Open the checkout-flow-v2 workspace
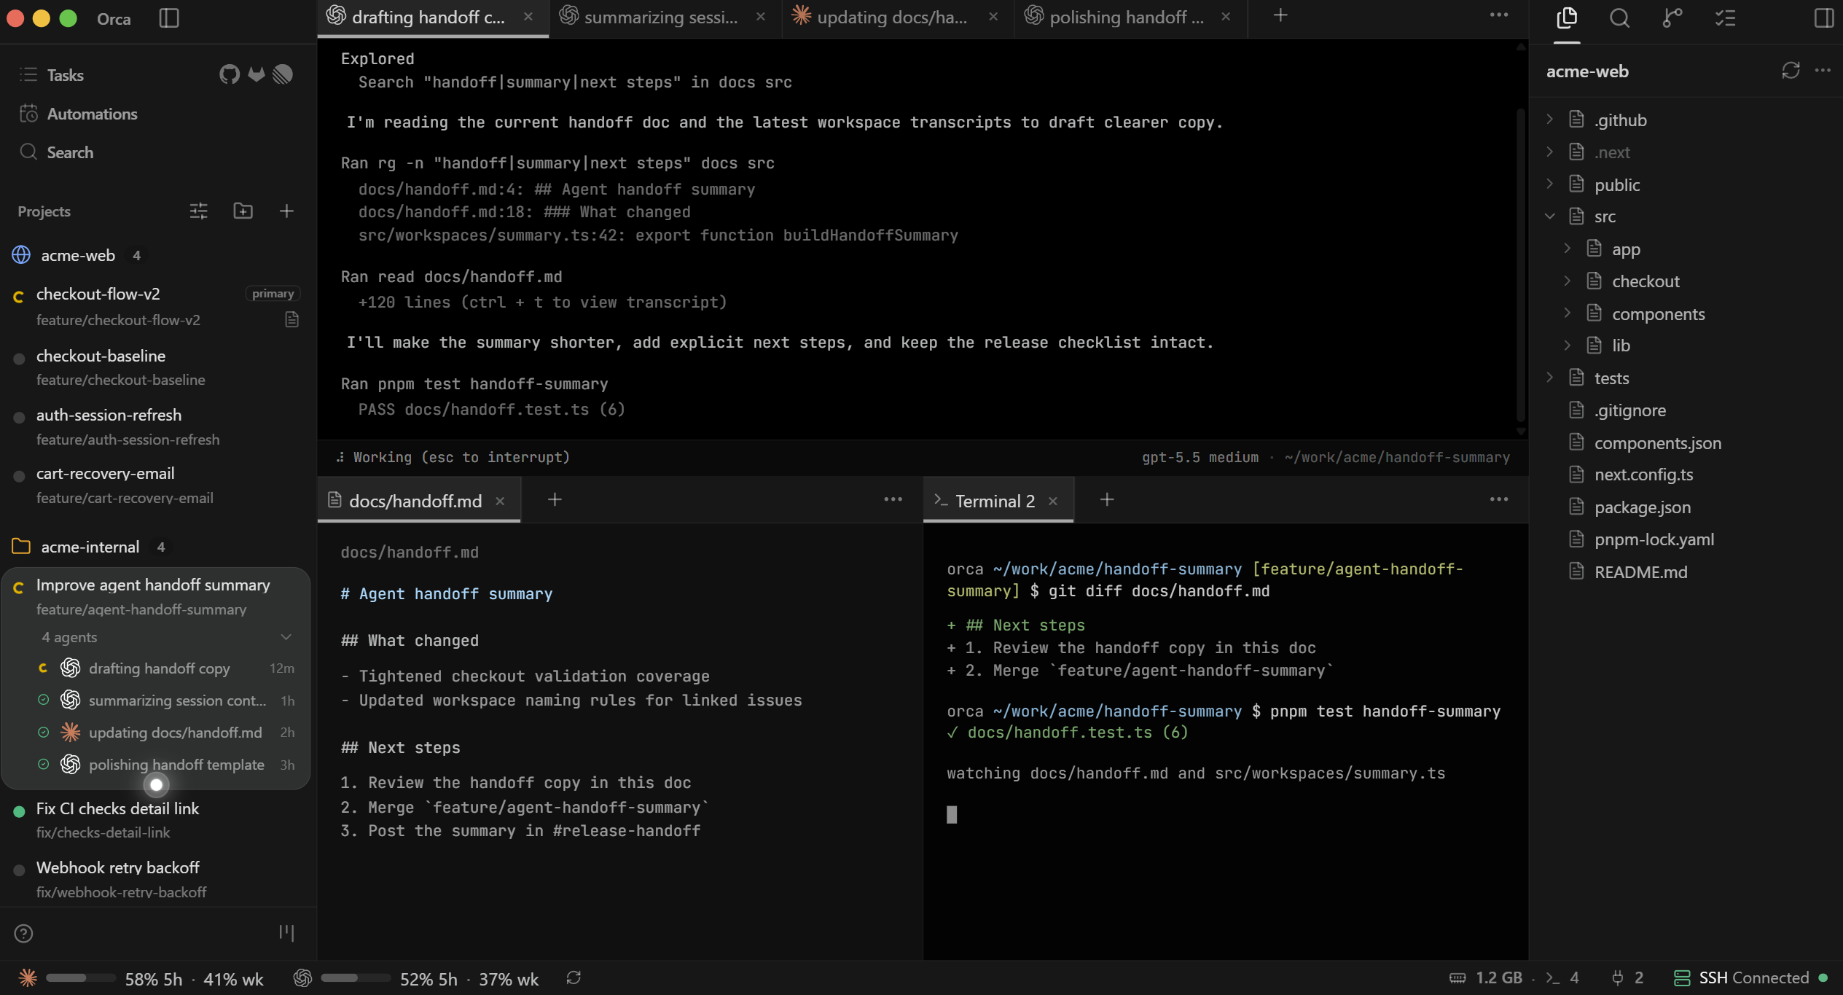 tap(157, 306)
